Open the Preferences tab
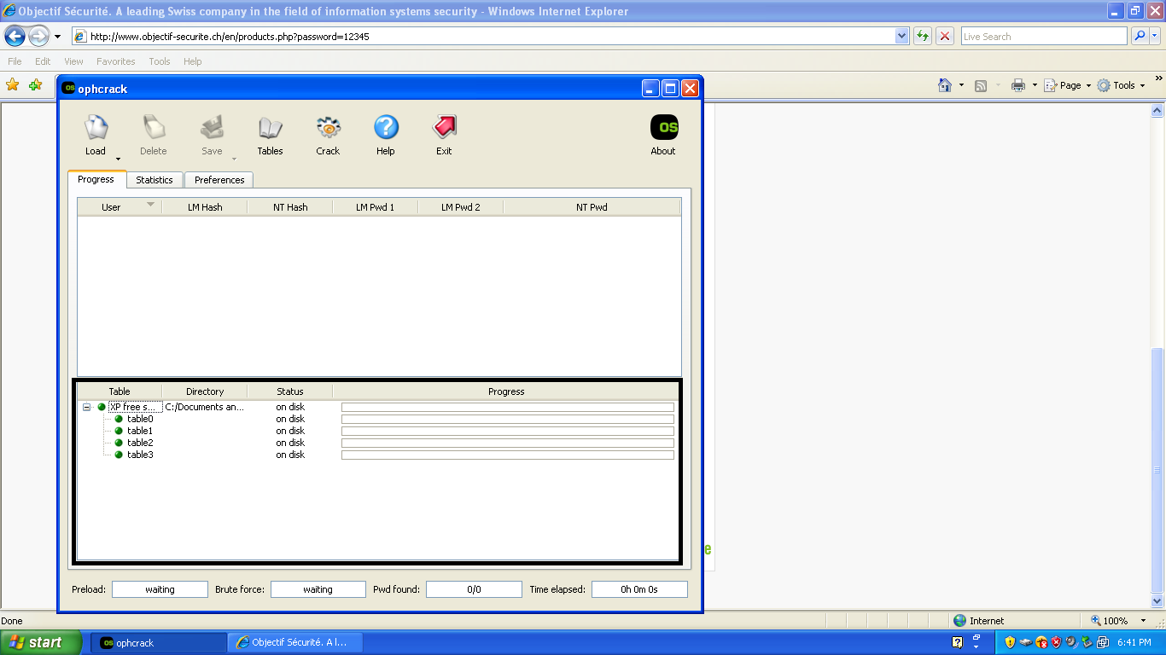The height and width of the screenshot is (655, 1166). 219,180
